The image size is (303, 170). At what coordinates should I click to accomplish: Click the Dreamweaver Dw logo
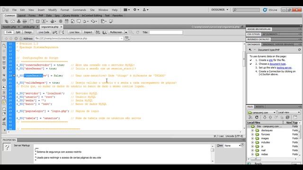(6, 9)
